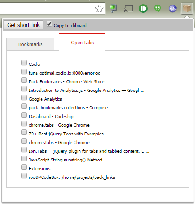Check the root@CodeBox pack_links checkbox
Viewport: 195px width, 204px height.
click(24, 176)
